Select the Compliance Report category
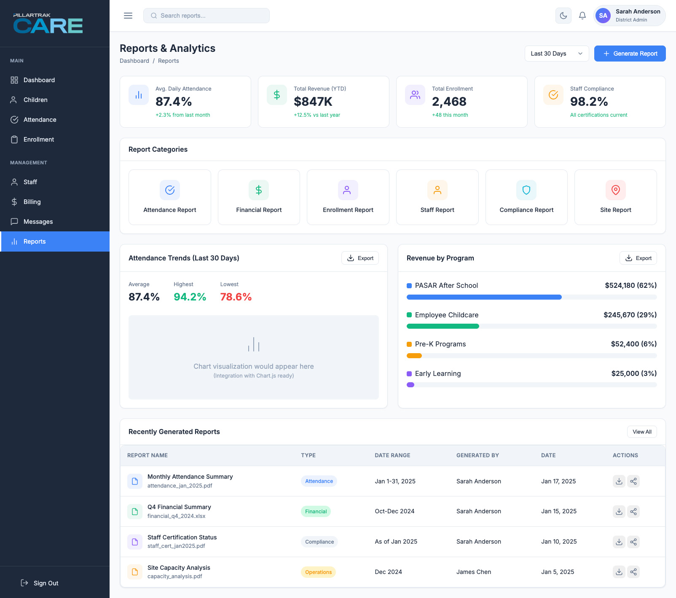 [526, 197]
